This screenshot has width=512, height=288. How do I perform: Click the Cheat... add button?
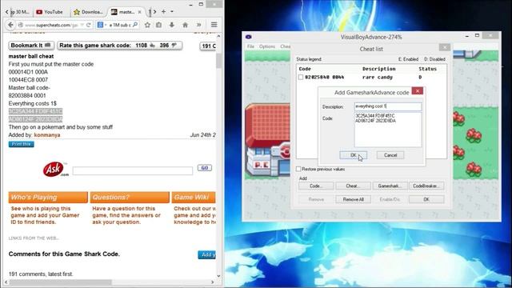pos(353,186)
